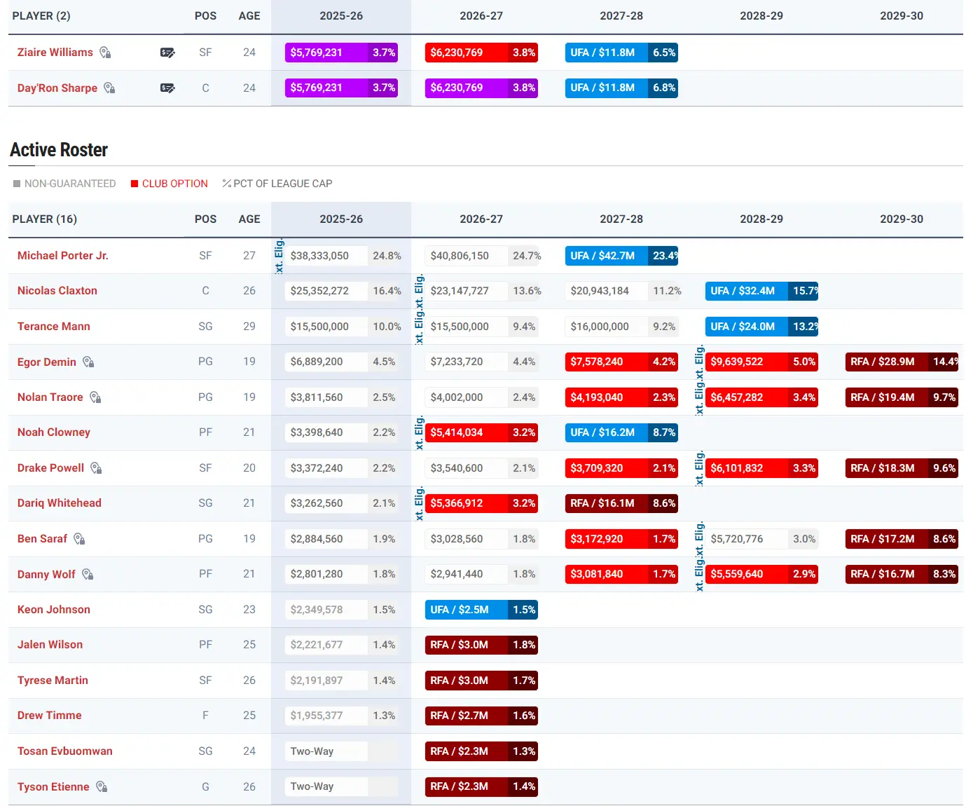966x806 pixels.
Task: Click the lock icon next to Drake Powell
Action: pyautogui.click(x=96, y=468)
